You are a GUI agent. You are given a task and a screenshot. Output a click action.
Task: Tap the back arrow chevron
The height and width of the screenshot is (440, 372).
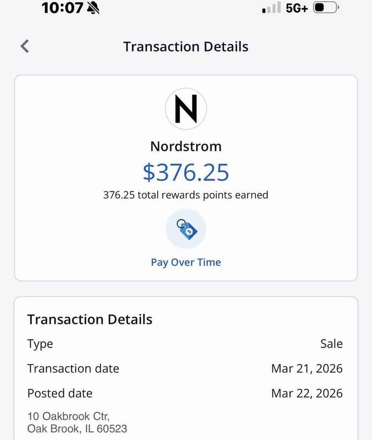[x=24, y=46]
